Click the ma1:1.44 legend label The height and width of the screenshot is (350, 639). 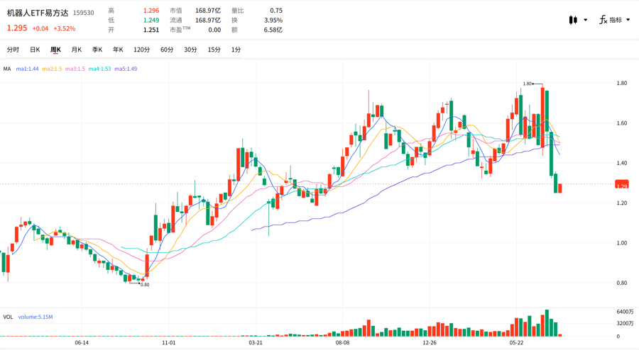click(27, 69)
